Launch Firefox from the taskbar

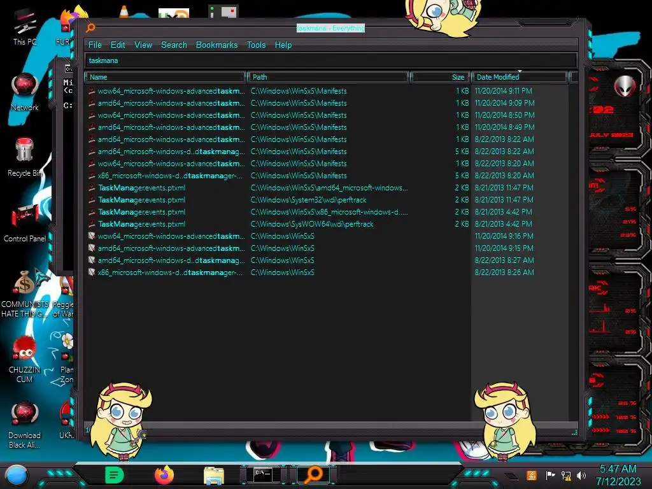[x=164, y=475]
